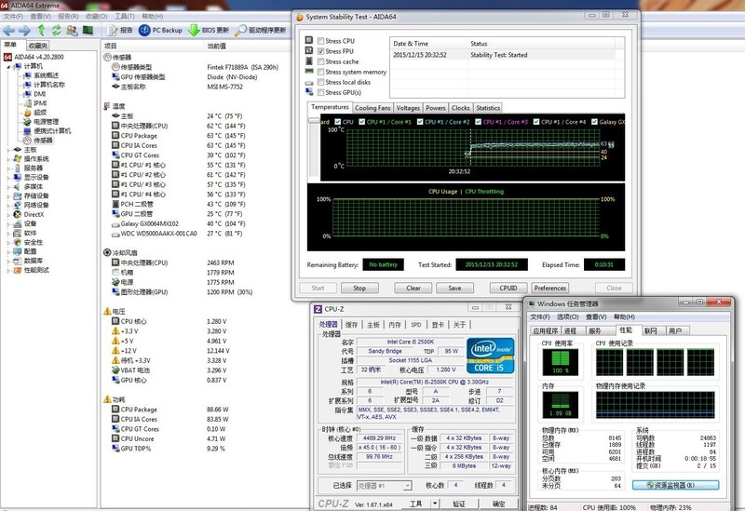Click the green refresh icon in AIDA64 toolbar
The height and width of the screenshot is (511, 745).
pyautogui.click(x=56, y=31)
